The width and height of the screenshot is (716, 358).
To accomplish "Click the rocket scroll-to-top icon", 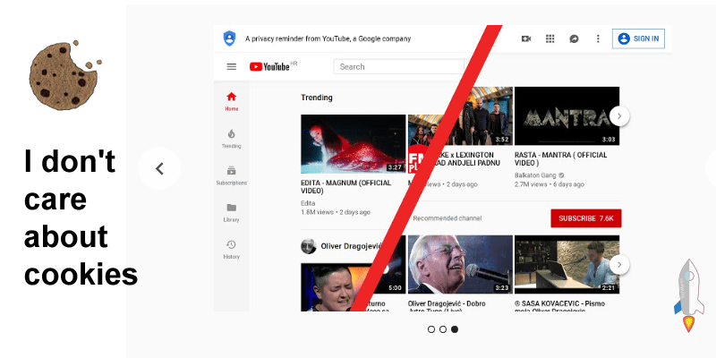I will coord(688,295).
